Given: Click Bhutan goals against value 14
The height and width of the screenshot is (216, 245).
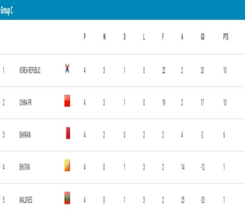Looking at the screenshot, I should point(183,167).
